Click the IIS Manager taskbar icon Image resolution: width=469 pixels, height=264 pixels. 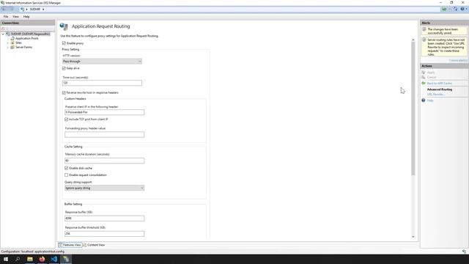pos(66,259)
